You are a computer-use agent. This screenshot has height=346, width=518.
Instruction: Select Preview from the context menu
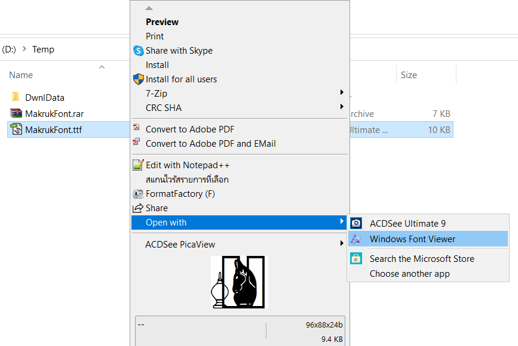point(161,22)
